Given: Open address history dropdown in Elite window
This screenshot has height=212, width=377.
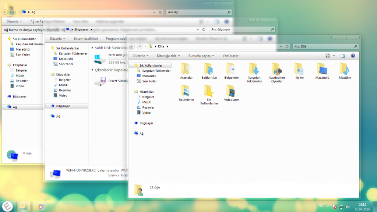Looking at the screenshot, I should click(x=281, y=46).
